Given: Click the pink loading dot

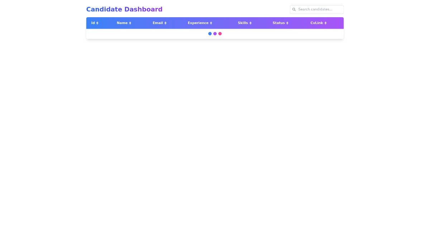Looking at the screenshot, I should click(x=220, y=34).
